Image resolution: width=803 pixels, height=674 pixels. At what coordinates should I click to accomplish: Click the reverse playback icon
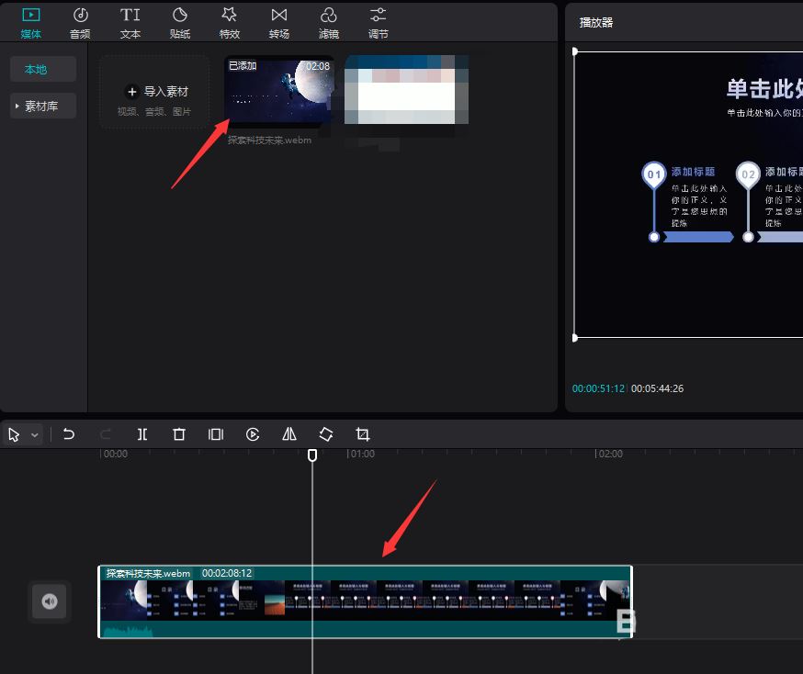[x=253, y=434]
